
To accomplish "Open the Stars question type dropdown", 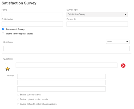I will [118, 42].
